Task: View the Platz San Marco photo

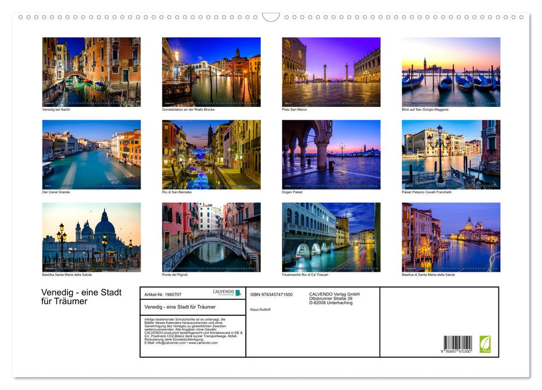Action: pos(331,71)
